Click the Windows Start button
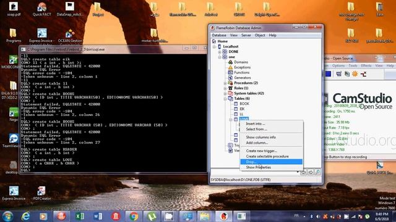The height and width of the screenshot is (222, 396). (x=7, y=216)
